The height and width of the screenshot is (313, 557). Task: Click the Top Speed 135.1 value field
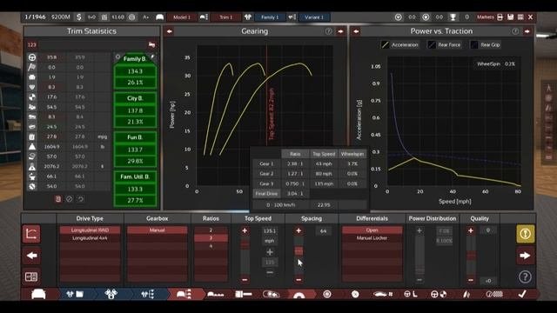[x=270, y=230]
